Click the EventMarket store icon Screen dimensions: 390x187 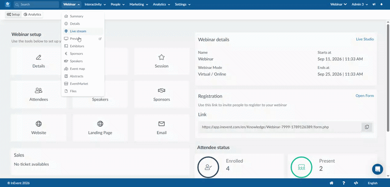point(66,84)
